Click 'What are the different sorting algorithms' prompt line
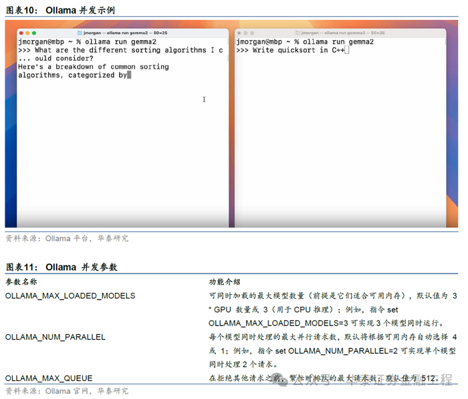The height and width of the screenshot is (399, 468). 120,50
